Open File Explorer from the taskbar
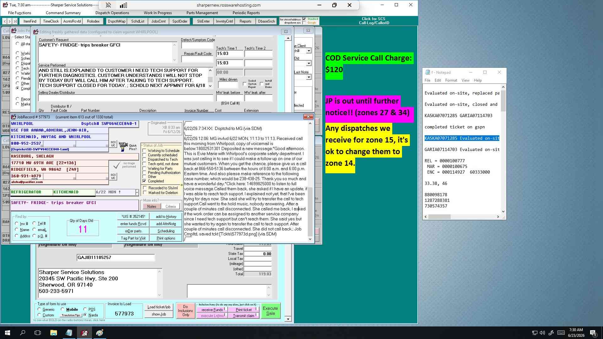Screen dimensions: 603x339 pyautogui.click(x=53, y=333)
